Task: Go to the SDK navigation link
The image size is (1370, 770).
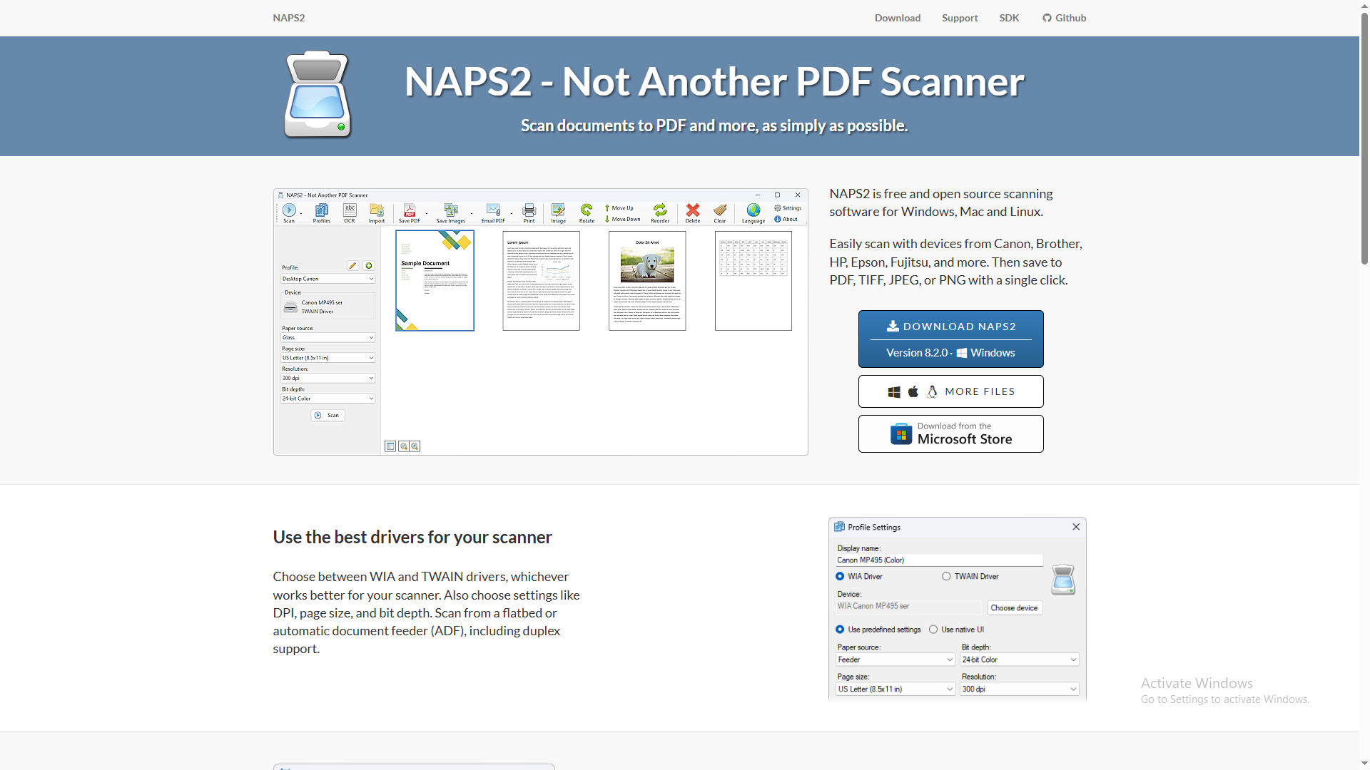Action: tap(1009, 18)
